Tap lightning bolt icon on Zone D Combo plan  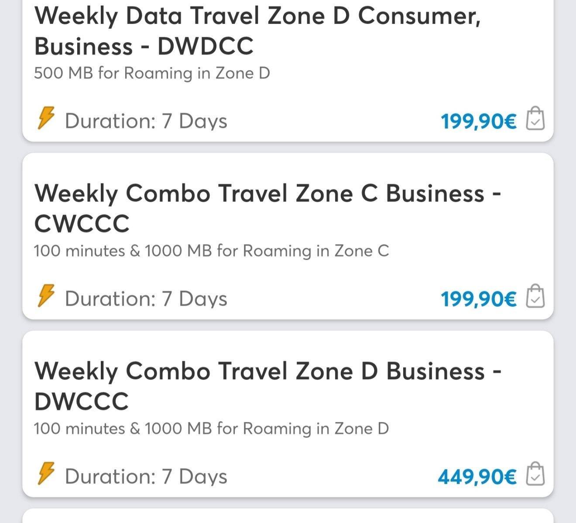[x=46, y=474]
